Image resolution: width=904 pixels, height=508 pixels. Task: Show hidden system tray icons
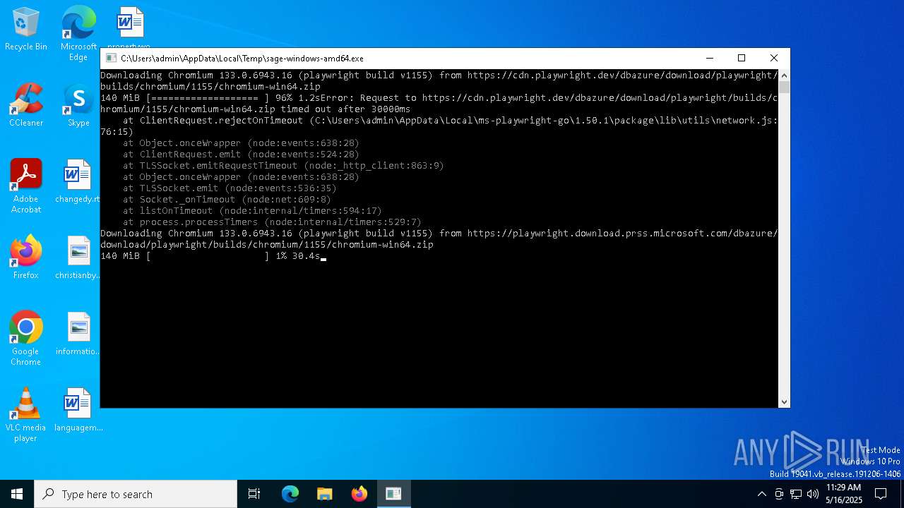pos(761,494)
